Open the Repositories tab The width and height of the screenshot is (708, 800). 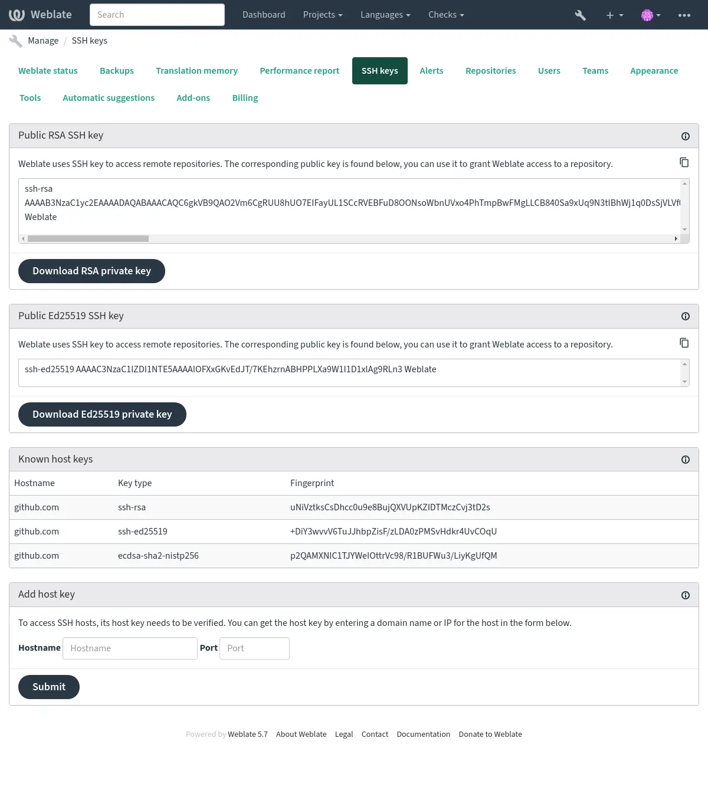[491, 71]
